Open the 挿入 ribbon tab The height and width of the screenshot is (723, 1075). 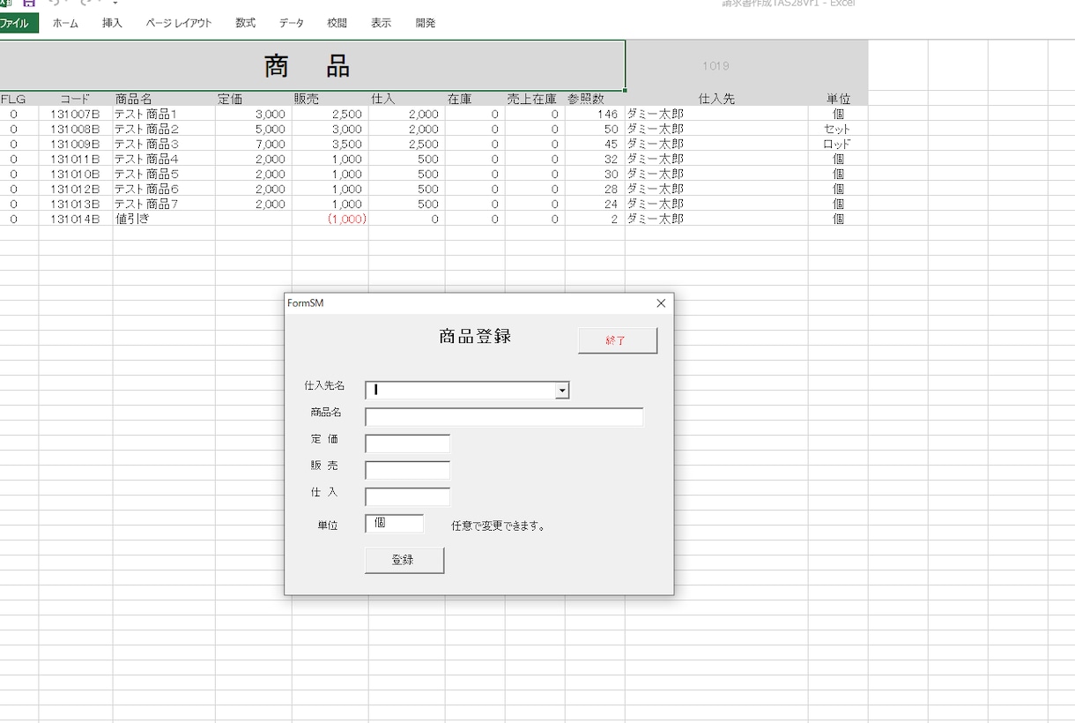point(112,23)
